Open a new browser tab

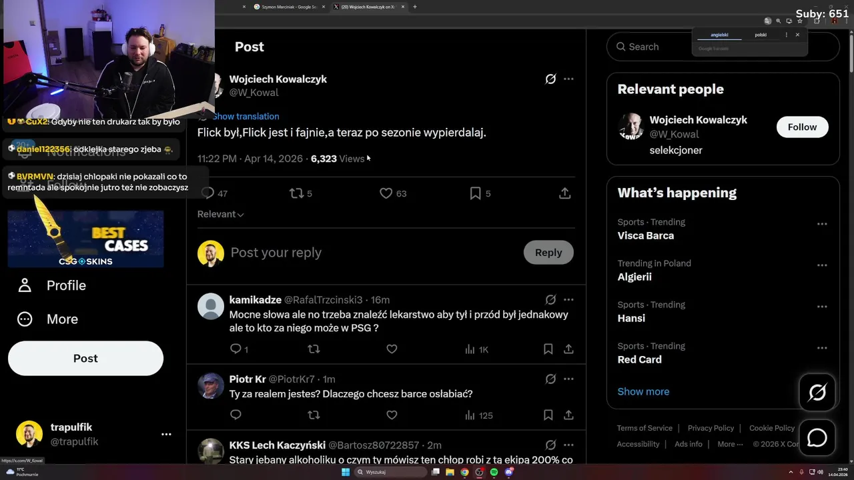pos(415,7)
